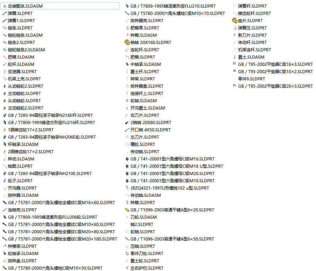The width and height of the screenshot is (316, 271).
Task: Click the green icon of GB / T7809-1995 FU216杆 file
Action: click(4, 122)
